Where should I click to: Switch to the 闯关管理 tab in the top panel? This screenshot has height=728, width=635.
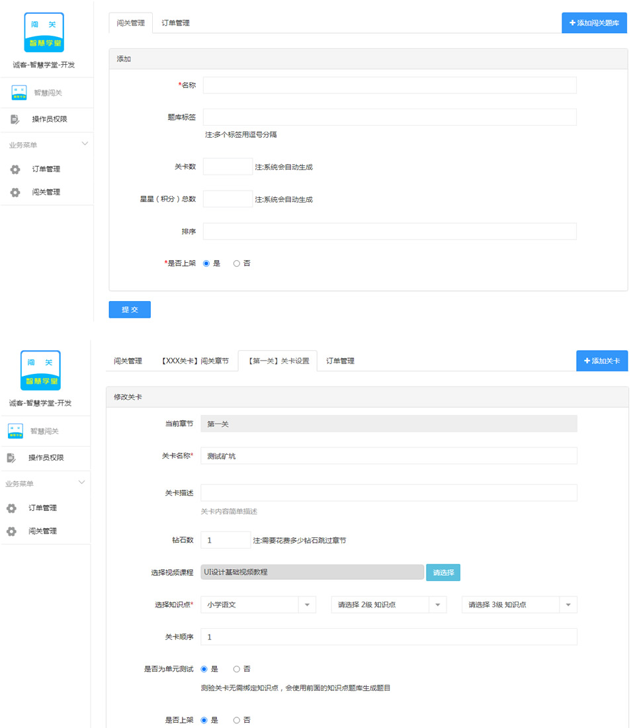click(131, 23)
